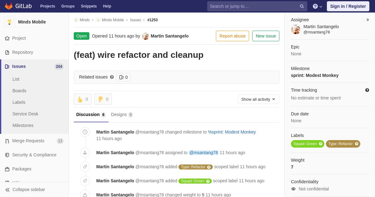Click the New issue button

click(x=266, y=36)
